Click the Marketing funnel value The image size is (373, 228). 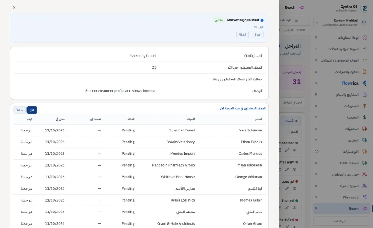(143, 56)
